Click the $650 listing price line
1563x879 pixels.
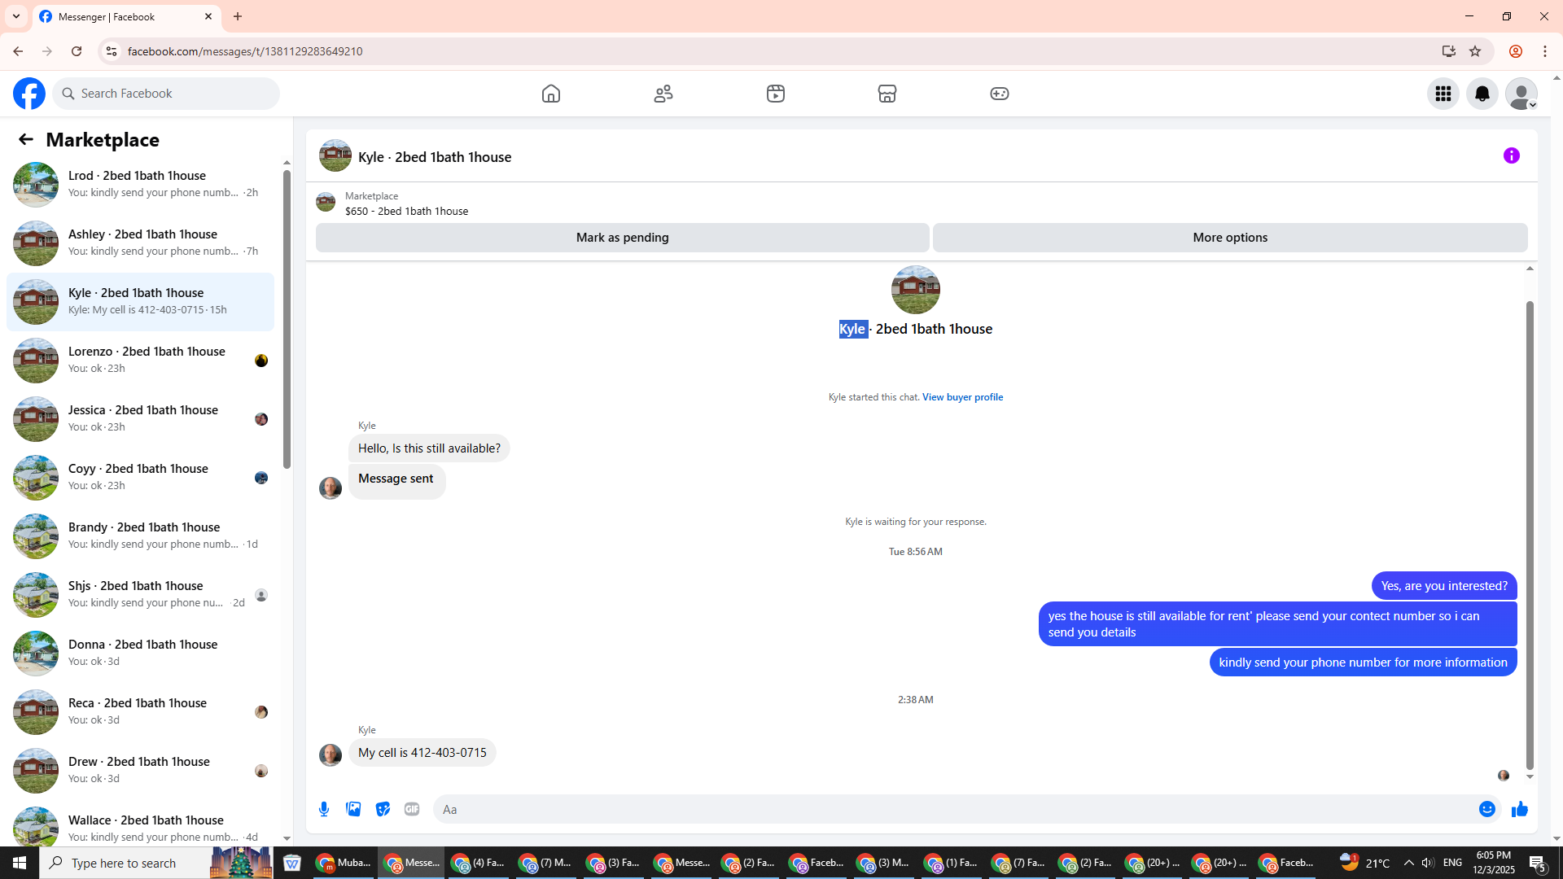pyautogui.click(x=406, y=211)
